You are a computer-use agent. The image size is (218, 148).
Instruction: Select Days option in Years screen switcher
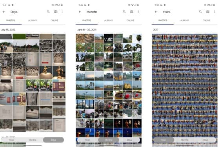(x=205, y=140)
